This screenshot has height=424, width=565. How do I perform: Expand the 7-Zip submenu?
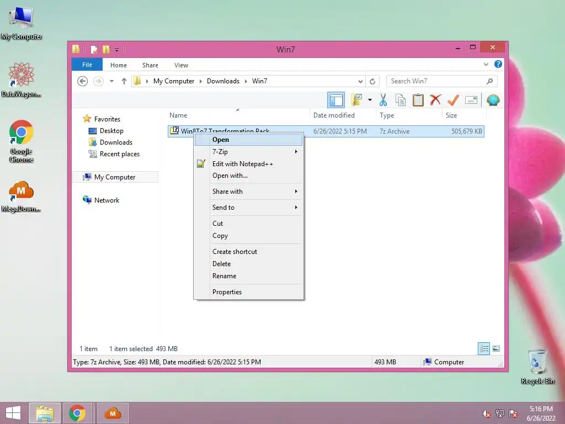click(x=249, y=152)
